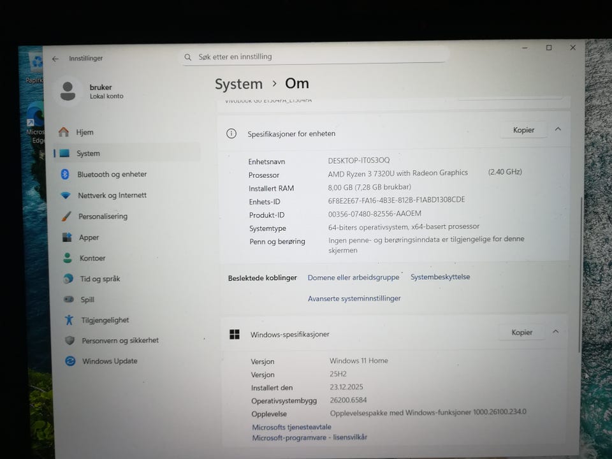Select the Enhets-ID value 6F8E2E67
612x459 pixels.
396,200
